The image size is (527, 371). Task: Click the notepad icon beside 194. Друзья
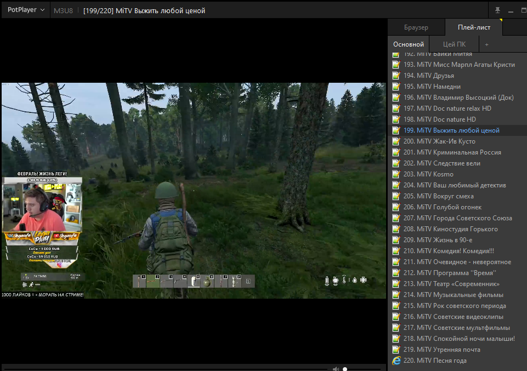(x=396, y=75)
